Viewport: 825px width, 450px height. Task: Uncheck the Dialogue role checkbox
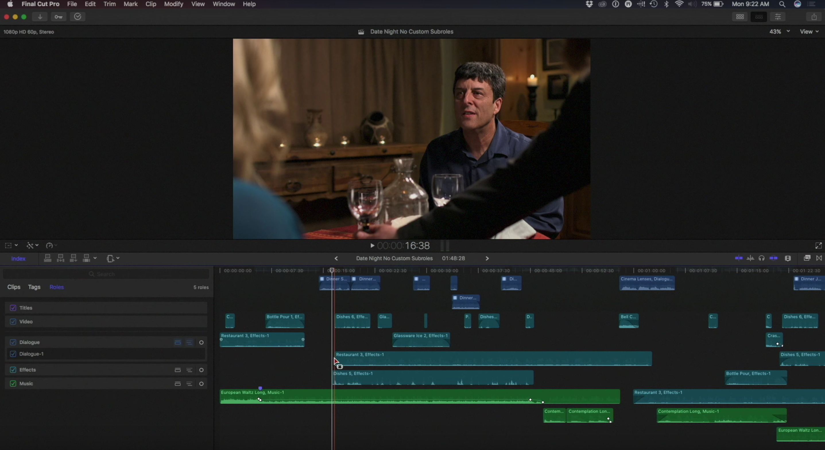tap(13, 342)
